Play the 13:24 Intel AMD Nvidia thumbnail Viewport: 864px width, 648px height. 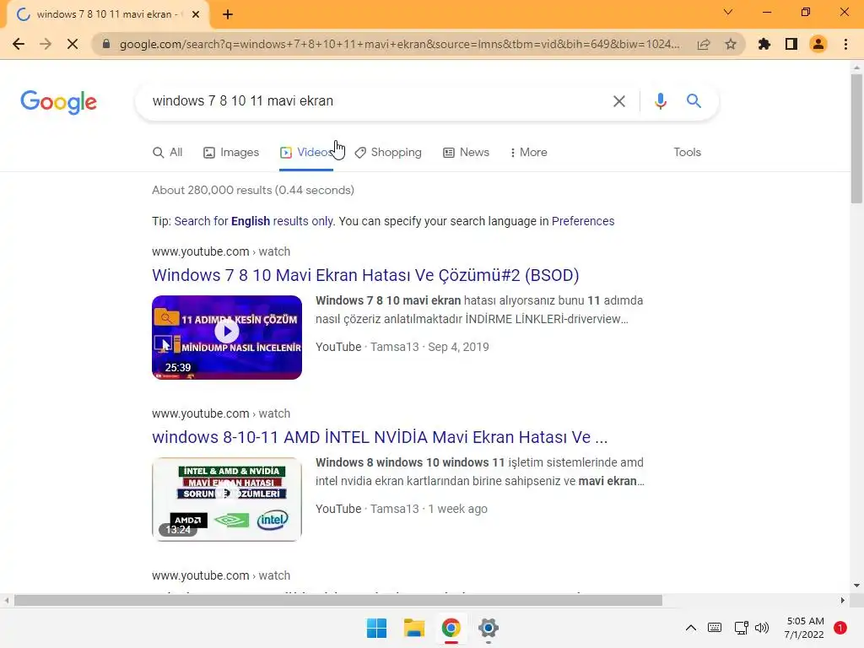[227, 499]
